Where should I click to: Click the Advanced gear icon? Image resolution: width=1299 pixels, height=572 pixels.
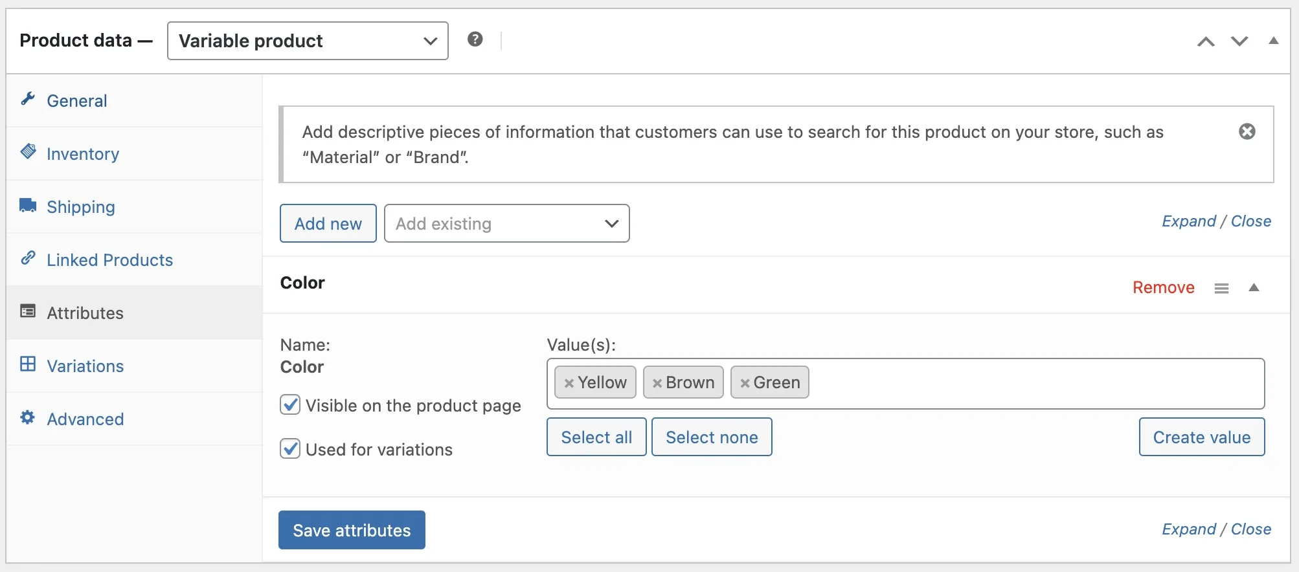(28, 417)
